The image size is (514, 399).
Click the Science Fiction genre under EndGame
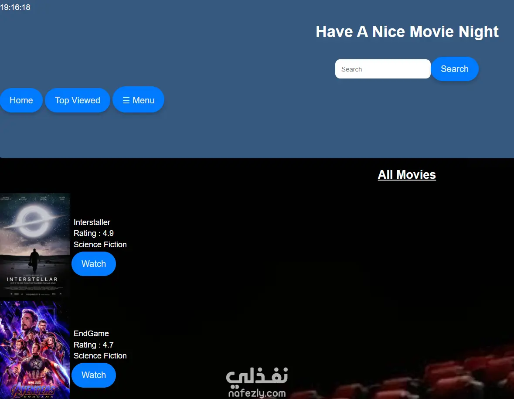(100, 355)
